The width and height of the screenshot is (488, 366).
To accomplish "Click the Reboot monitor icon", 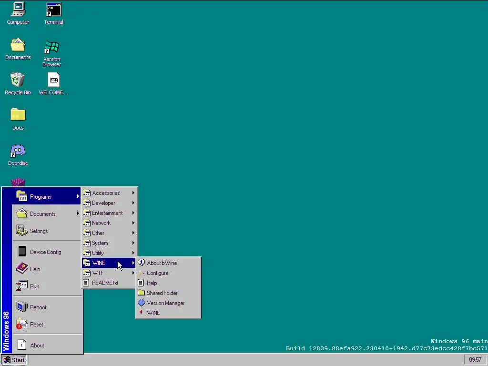I will pyautogui.click(x=22, y=307).
